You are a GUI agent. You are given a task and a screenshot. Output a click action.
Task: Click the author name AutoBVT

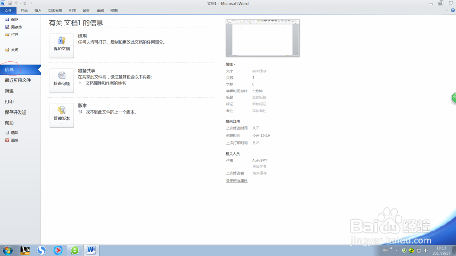(259, 161)
